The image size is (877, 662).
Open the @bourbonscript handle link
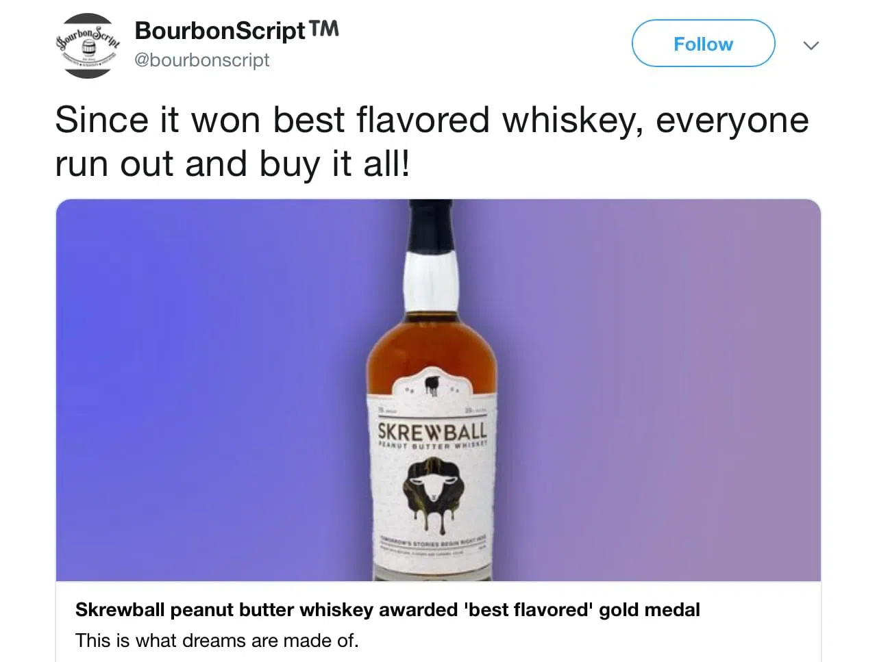click(x=202, y=60)
